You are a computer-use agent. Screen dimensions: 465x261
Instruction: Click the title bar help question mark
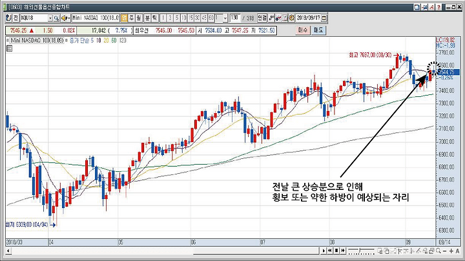point(439,7)
